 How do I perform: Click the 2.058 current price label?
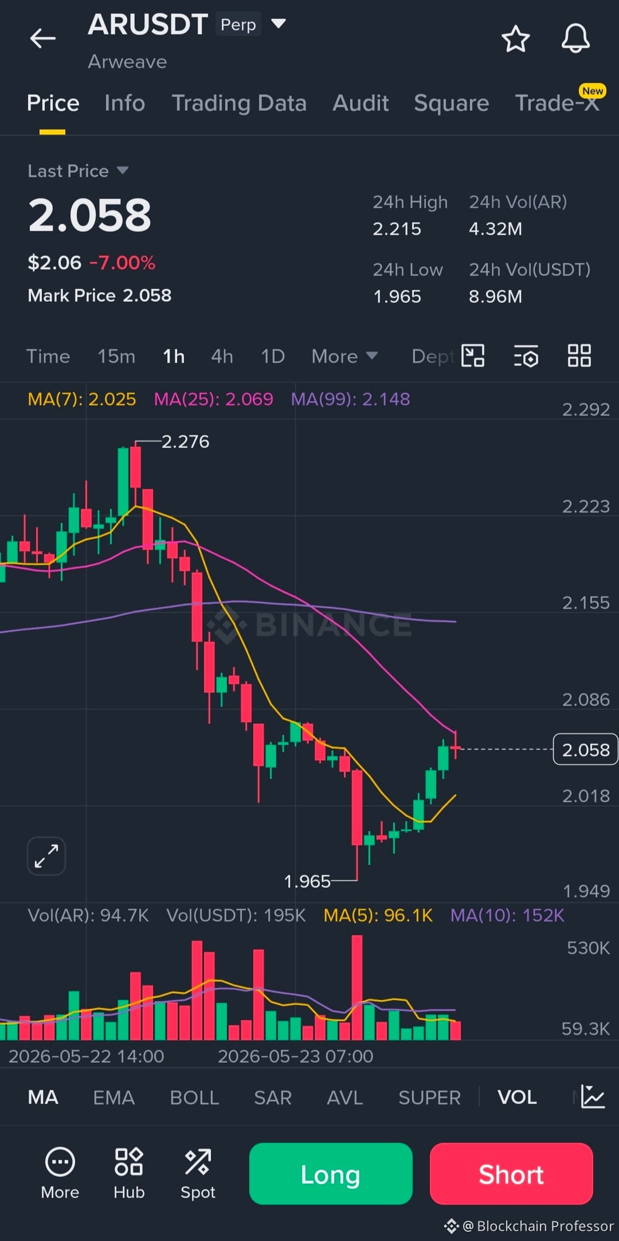tap(585, 750)
